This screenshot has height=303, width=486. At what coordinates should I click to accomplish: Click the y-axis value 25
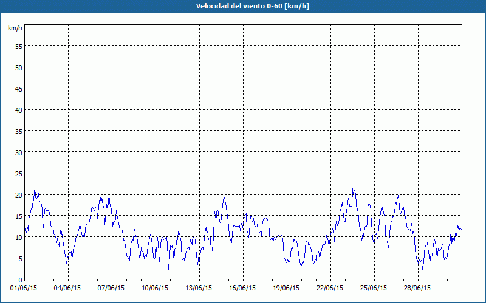point(19,174)
